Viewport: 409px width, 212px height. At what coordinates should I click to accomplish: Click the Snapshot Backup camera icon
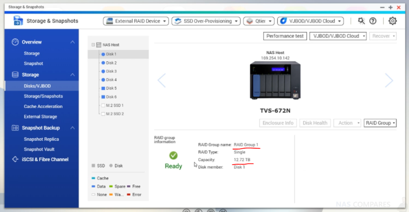[x=15, y=128]
